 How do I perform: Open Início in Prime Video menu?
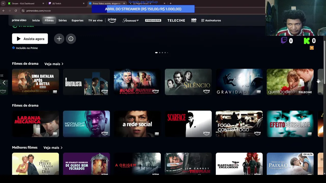tap(36, 20)
